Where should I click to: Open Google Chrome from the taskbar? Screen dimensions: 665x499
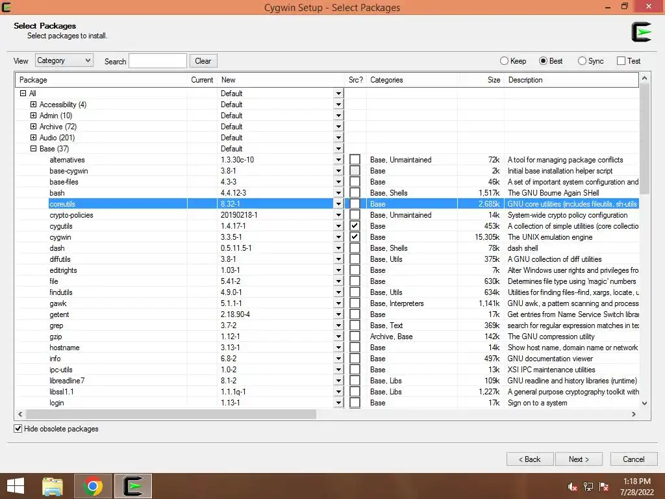click(x=93, y=486)
